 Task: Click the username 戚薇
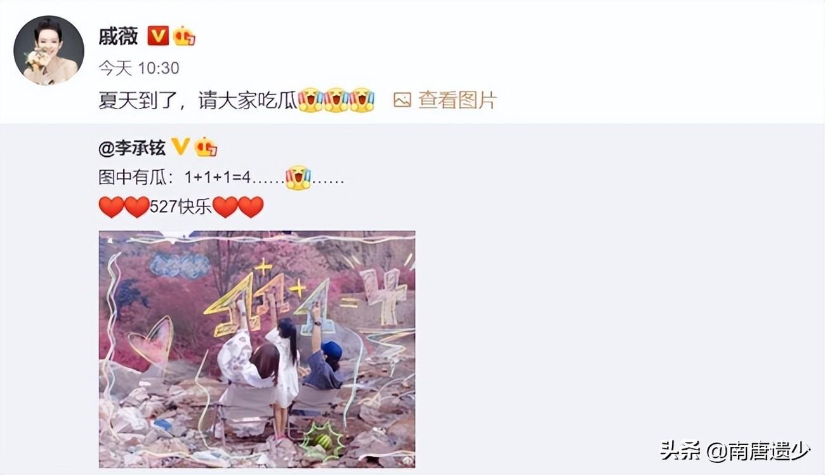tap(118, 36)
